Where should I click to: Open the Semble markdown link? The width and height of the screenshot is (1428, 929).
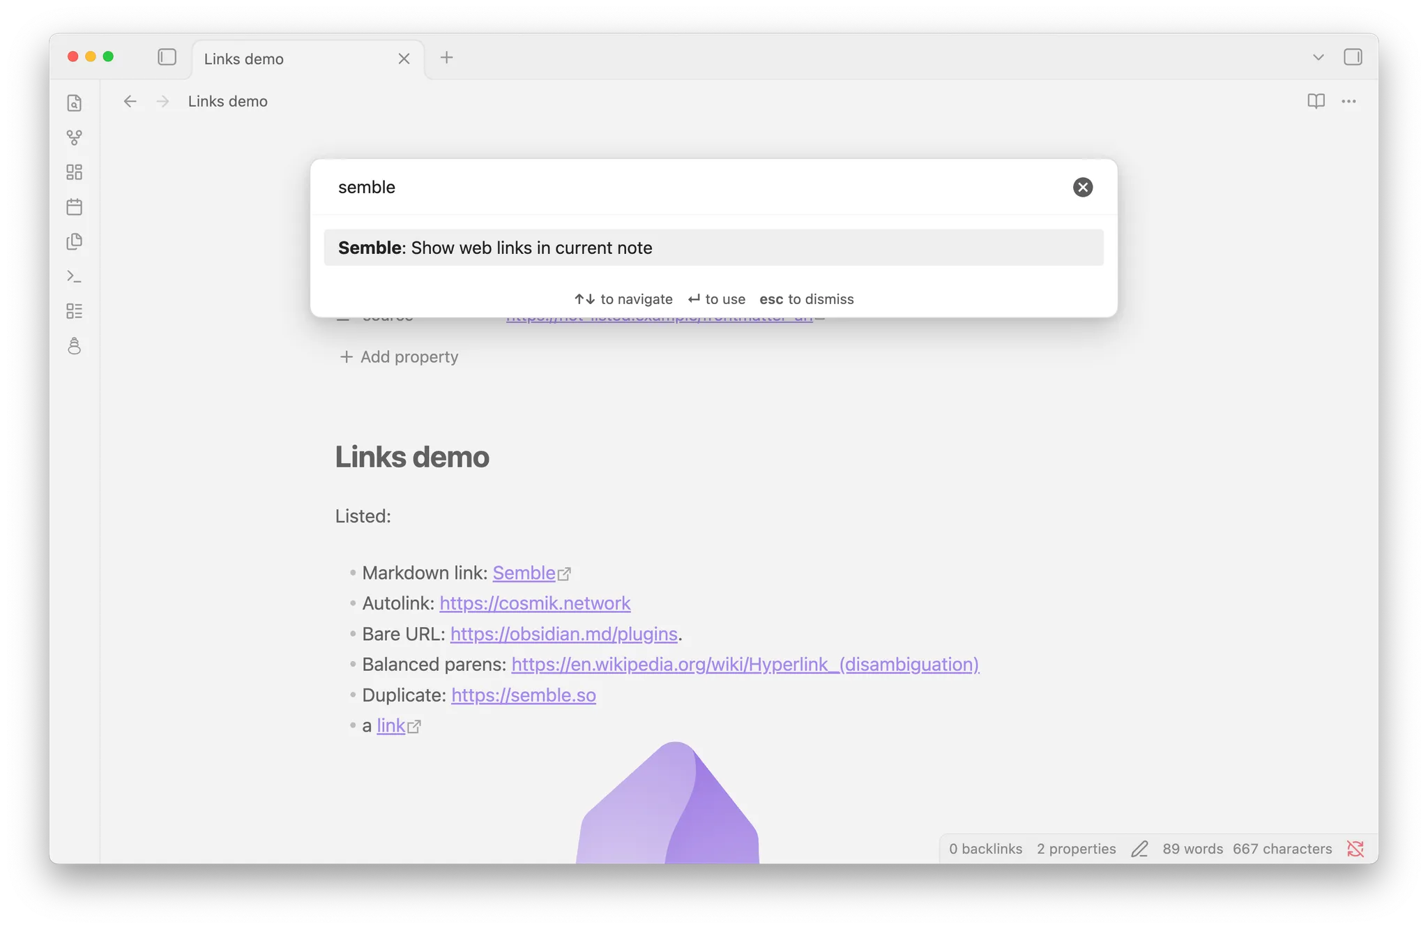(524, 573)
